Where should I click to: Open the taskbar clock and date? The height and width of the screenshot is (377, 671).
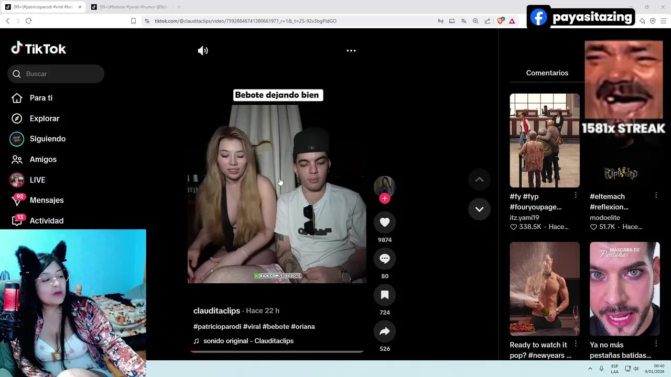(x=654, y=369)
